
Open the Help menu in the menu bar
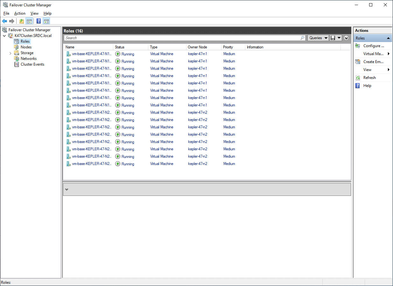pyautogui.click(x=47, y=13)
